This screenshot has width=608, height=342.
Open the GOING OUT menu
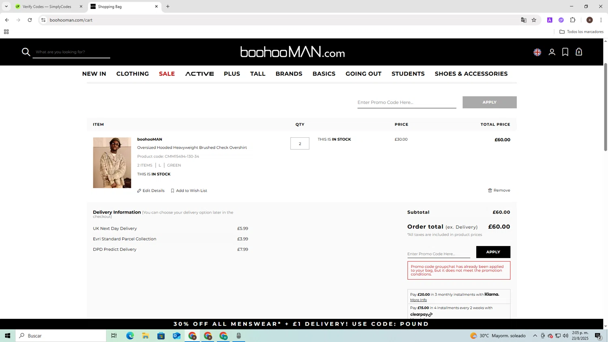(364, 74)
